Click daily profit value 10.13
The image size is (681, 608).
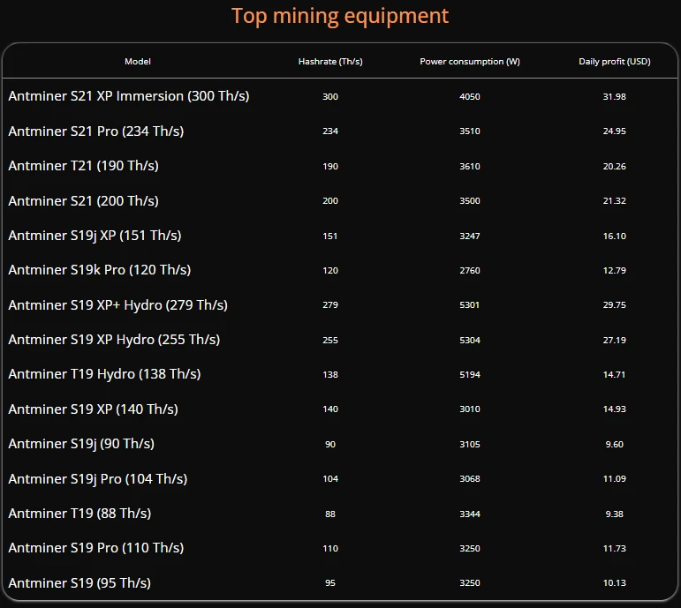tap(614, 583)
